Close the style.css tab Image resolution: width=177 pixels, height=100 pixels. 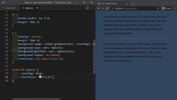(38, 8)
